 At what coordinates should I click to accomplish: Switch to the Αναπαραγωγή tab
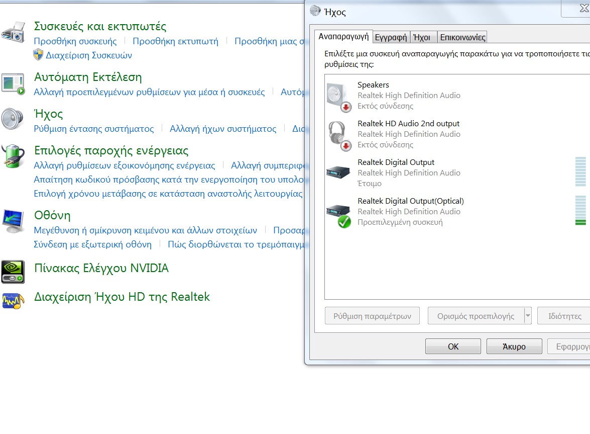[343, 37]
